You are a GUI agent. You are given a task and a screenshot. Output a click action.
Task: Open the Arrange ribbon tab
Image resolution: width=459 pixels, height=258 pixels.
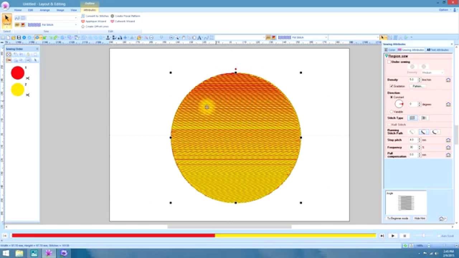[45, 10]
